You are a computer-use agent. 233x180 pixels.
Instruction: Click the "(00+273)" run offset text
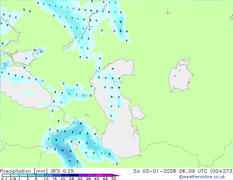click(222, 171)
